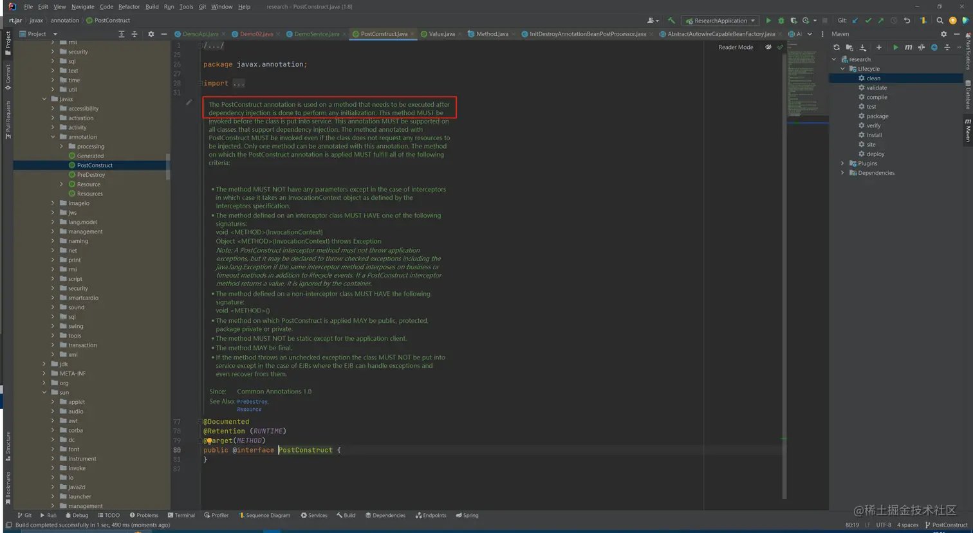Open the ResearchApplication run configuration dropdown
Screen dimensions: 973x533
(720, 21)
